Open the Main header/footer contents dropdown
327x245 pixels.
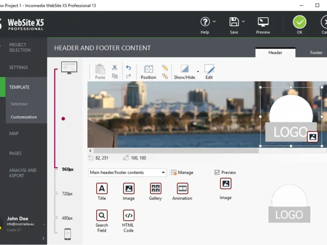[x=128, y=172]
